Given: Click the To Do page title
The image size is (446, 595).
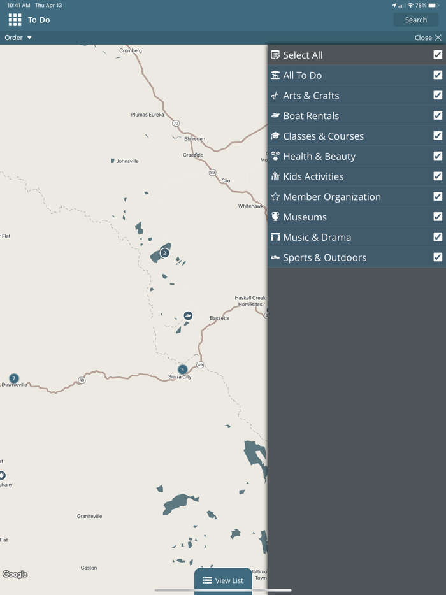Looking at the screenshot, I should 39,20.
